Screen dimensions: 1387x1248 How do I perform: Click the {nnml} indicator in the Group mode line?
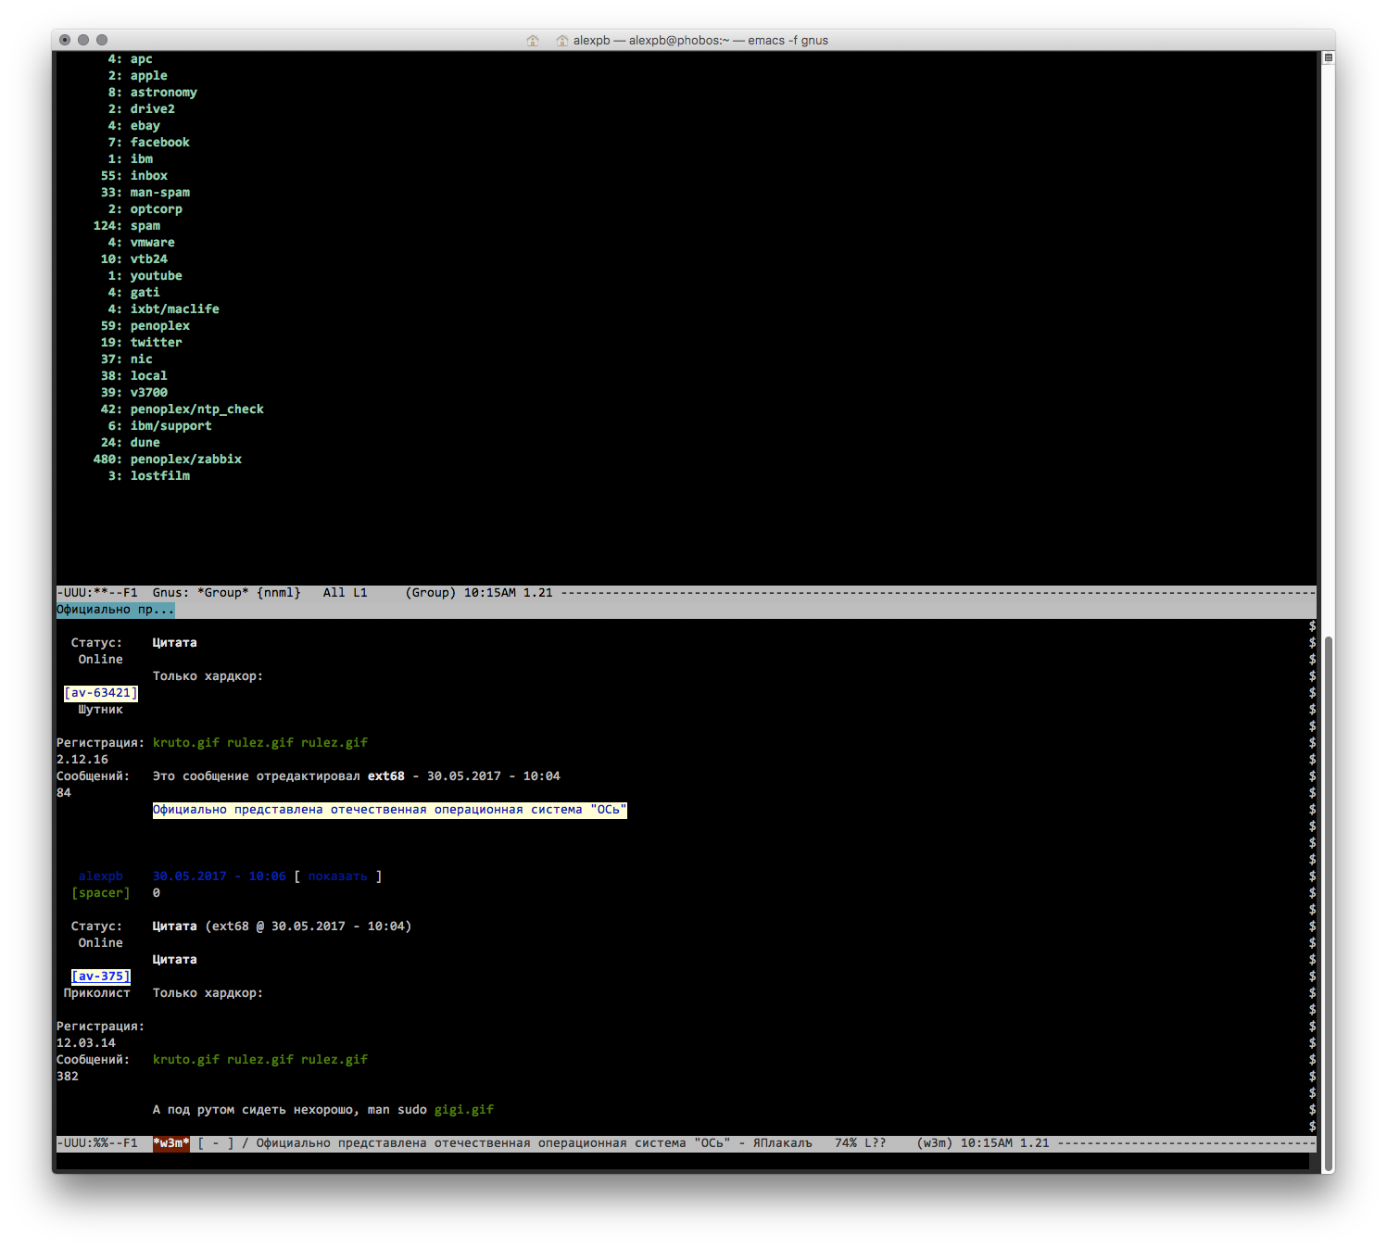279,593
